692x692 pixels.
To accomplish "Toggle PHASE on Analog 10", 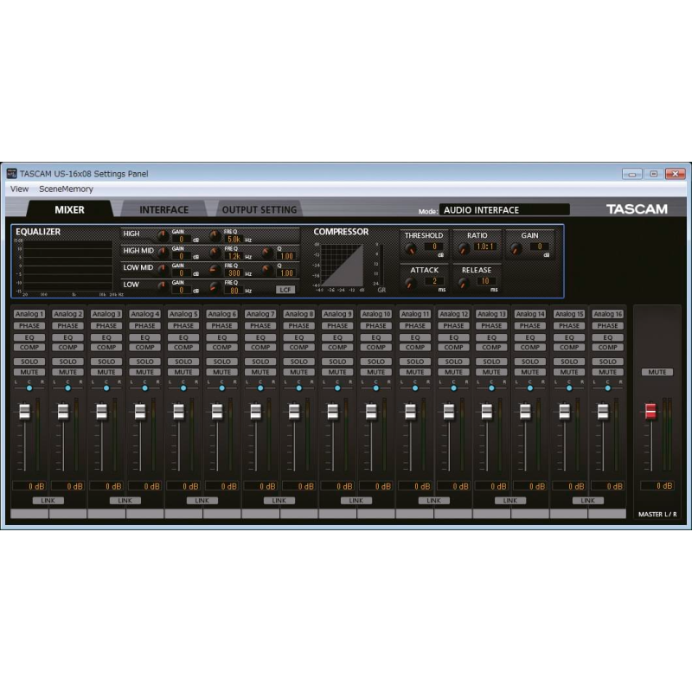I will 376,326.
